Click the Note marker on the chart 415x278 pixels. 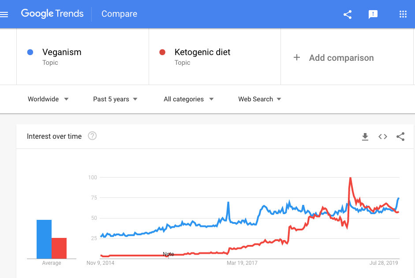tap(168, 254)
